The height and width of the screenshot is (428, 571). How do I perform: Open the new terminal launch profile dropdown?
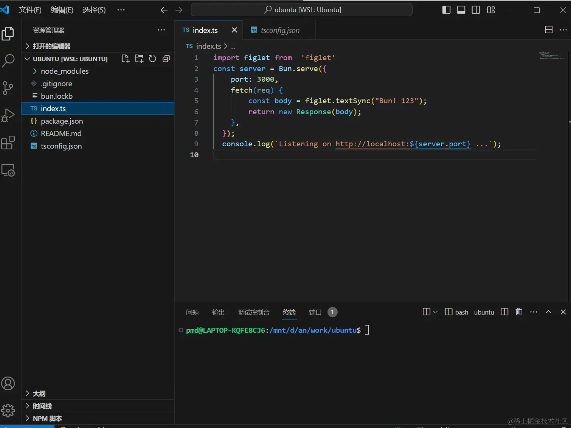click(435, 312)
